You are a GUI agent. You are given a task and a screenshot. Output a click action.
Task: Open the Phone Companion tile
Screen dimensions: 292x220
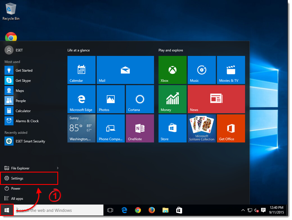(111, 128)
